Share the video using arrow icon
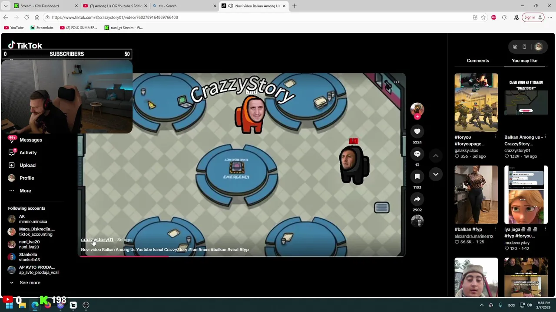This screenshot has width=556, height=312. click(417, 199)
